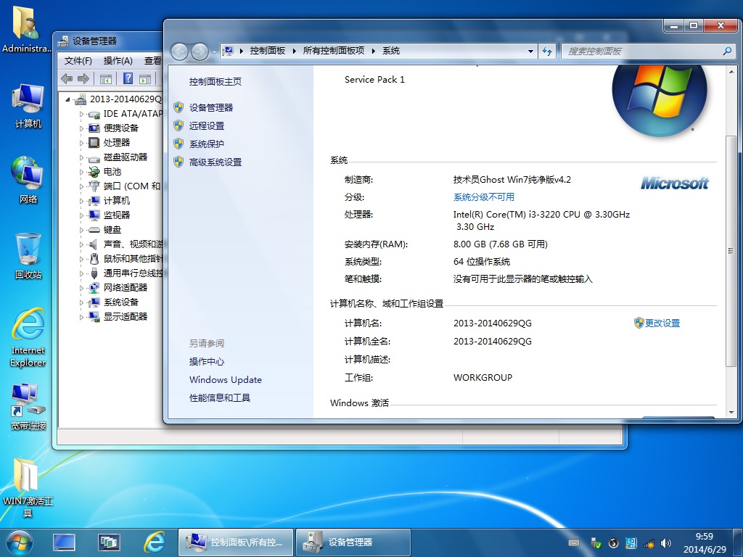743x557 pixels.
Task: Open the address bar history dropdown
Action: (x=530, y=51)
